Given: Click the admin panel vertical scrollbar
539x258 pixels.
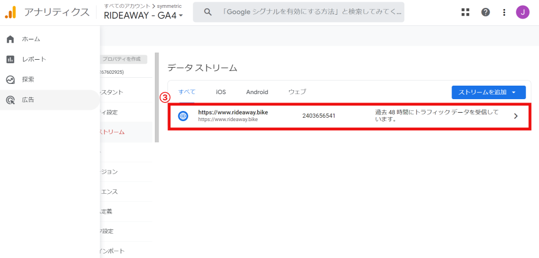Looking at the screenshot, I should tap(157, 97).
